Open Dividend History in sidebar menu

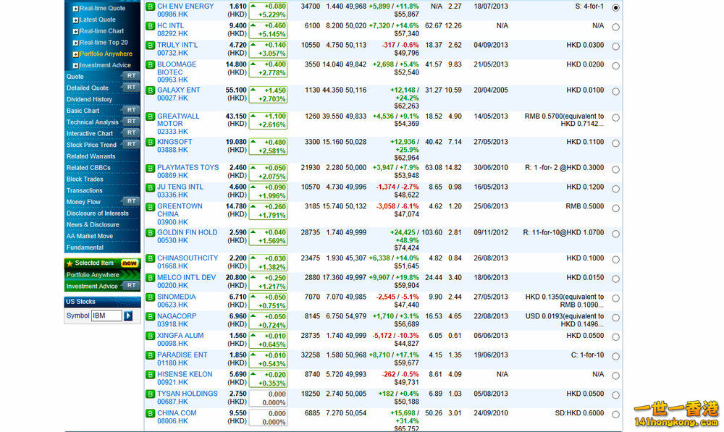[x=89, y=99]
